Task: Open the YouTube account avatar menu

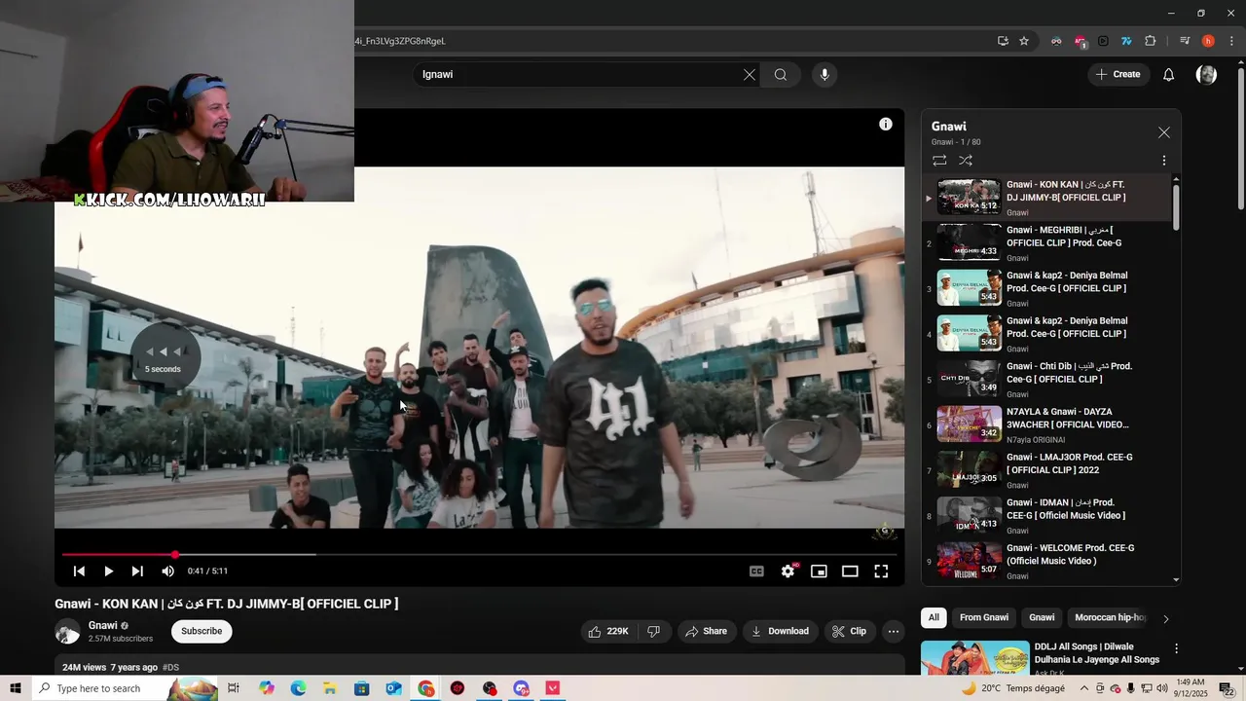Action: [x=1206, y=75]
